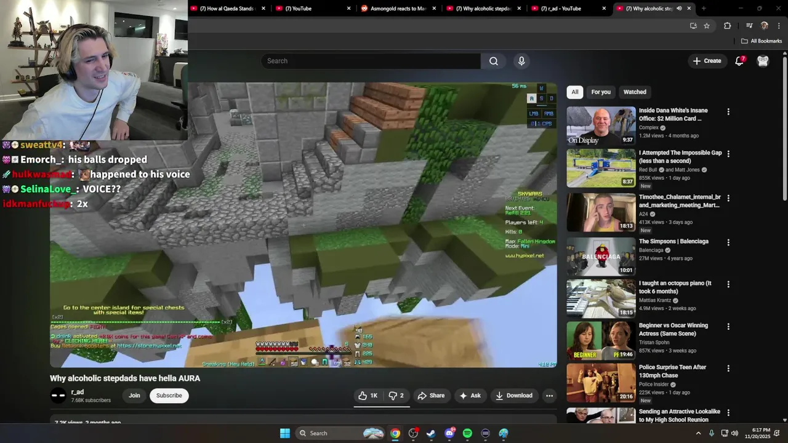Open Timothee Chalamet marketing meeting thumbnail

coord(601,212)
